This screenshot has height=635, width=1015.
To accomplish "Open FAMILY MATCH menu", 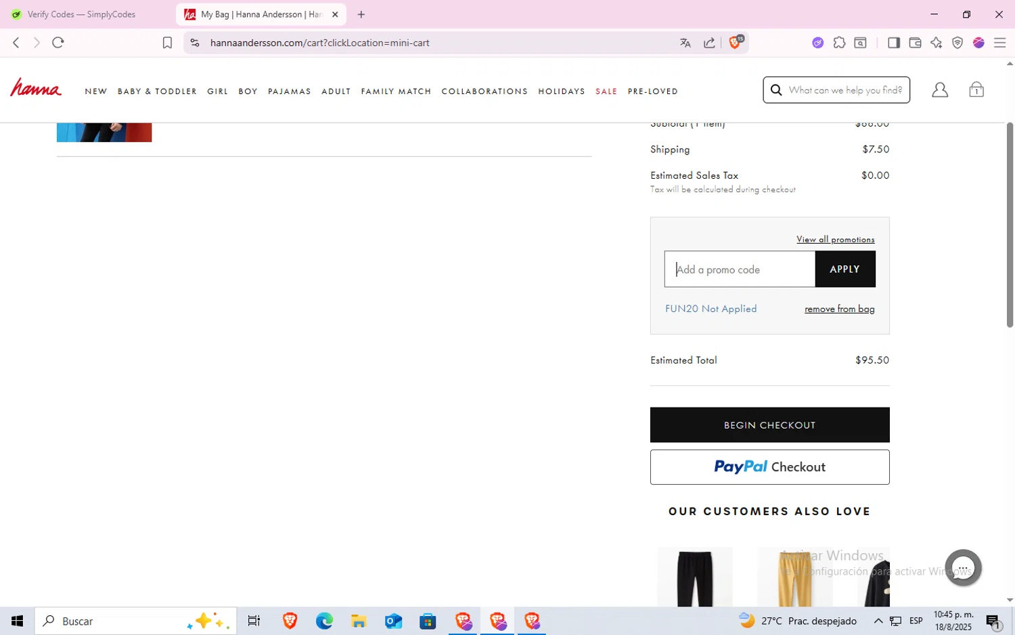I will [x=396, y=91].
